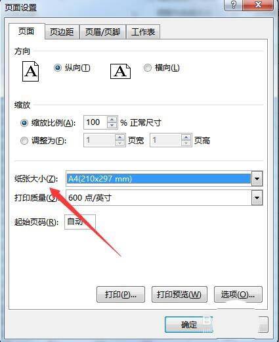Screen dimensions: 279x342
Task: Click the 起始页码 input field
Action: pos(80,222)
